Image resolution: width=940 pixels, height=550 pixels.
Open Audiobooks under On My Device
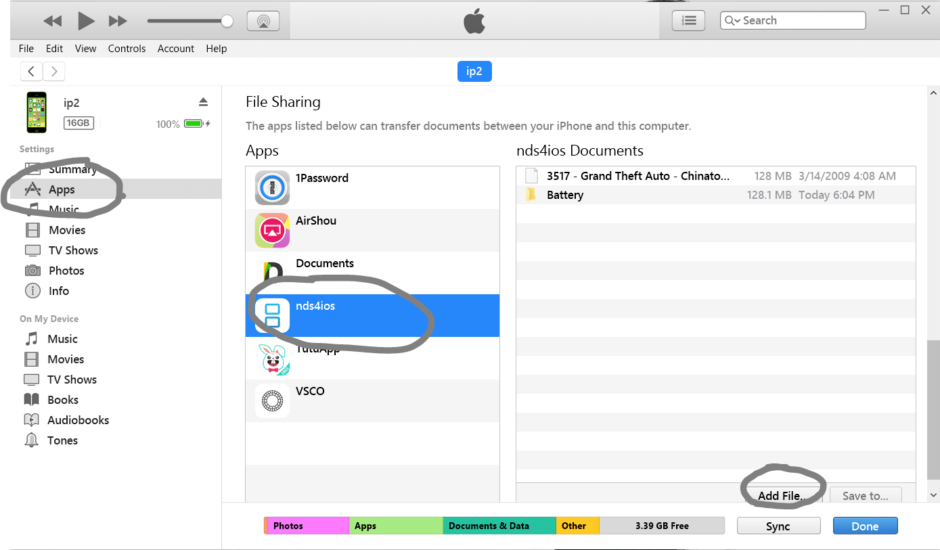point(78,420)
